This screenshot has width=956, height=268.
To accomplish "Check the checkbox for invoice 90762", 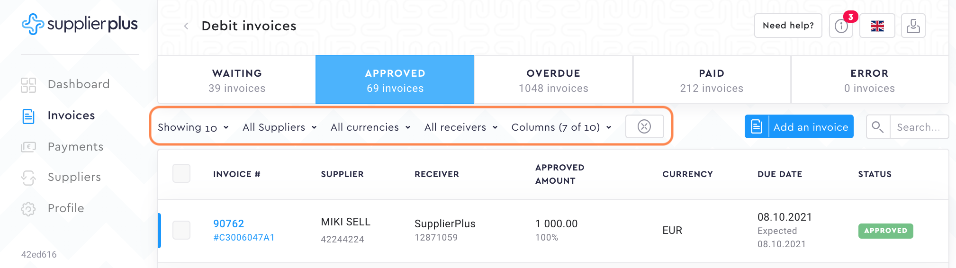I will tap(181, 230).
